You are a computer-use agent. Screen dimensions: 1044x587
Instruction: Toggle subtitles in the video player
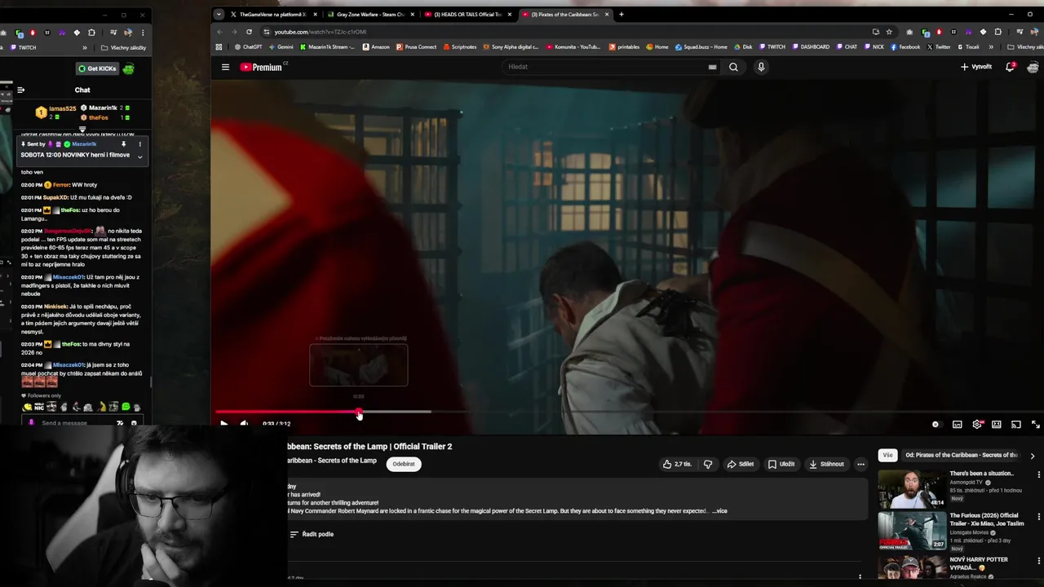tap(957, 424)
